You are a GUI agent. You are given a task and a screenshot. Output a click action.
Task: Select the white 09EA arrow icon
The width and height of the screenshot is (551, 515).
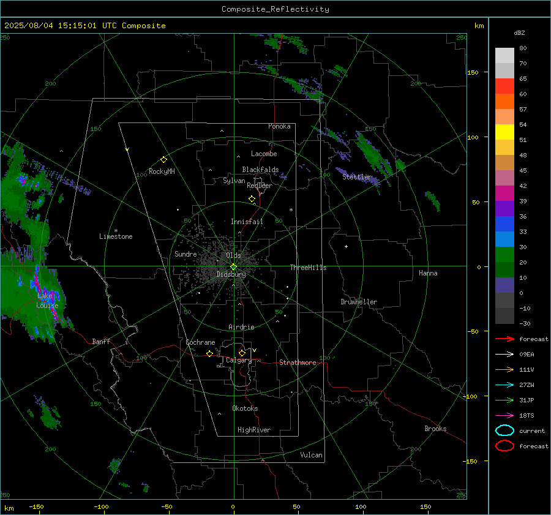(x=504, y=354)
